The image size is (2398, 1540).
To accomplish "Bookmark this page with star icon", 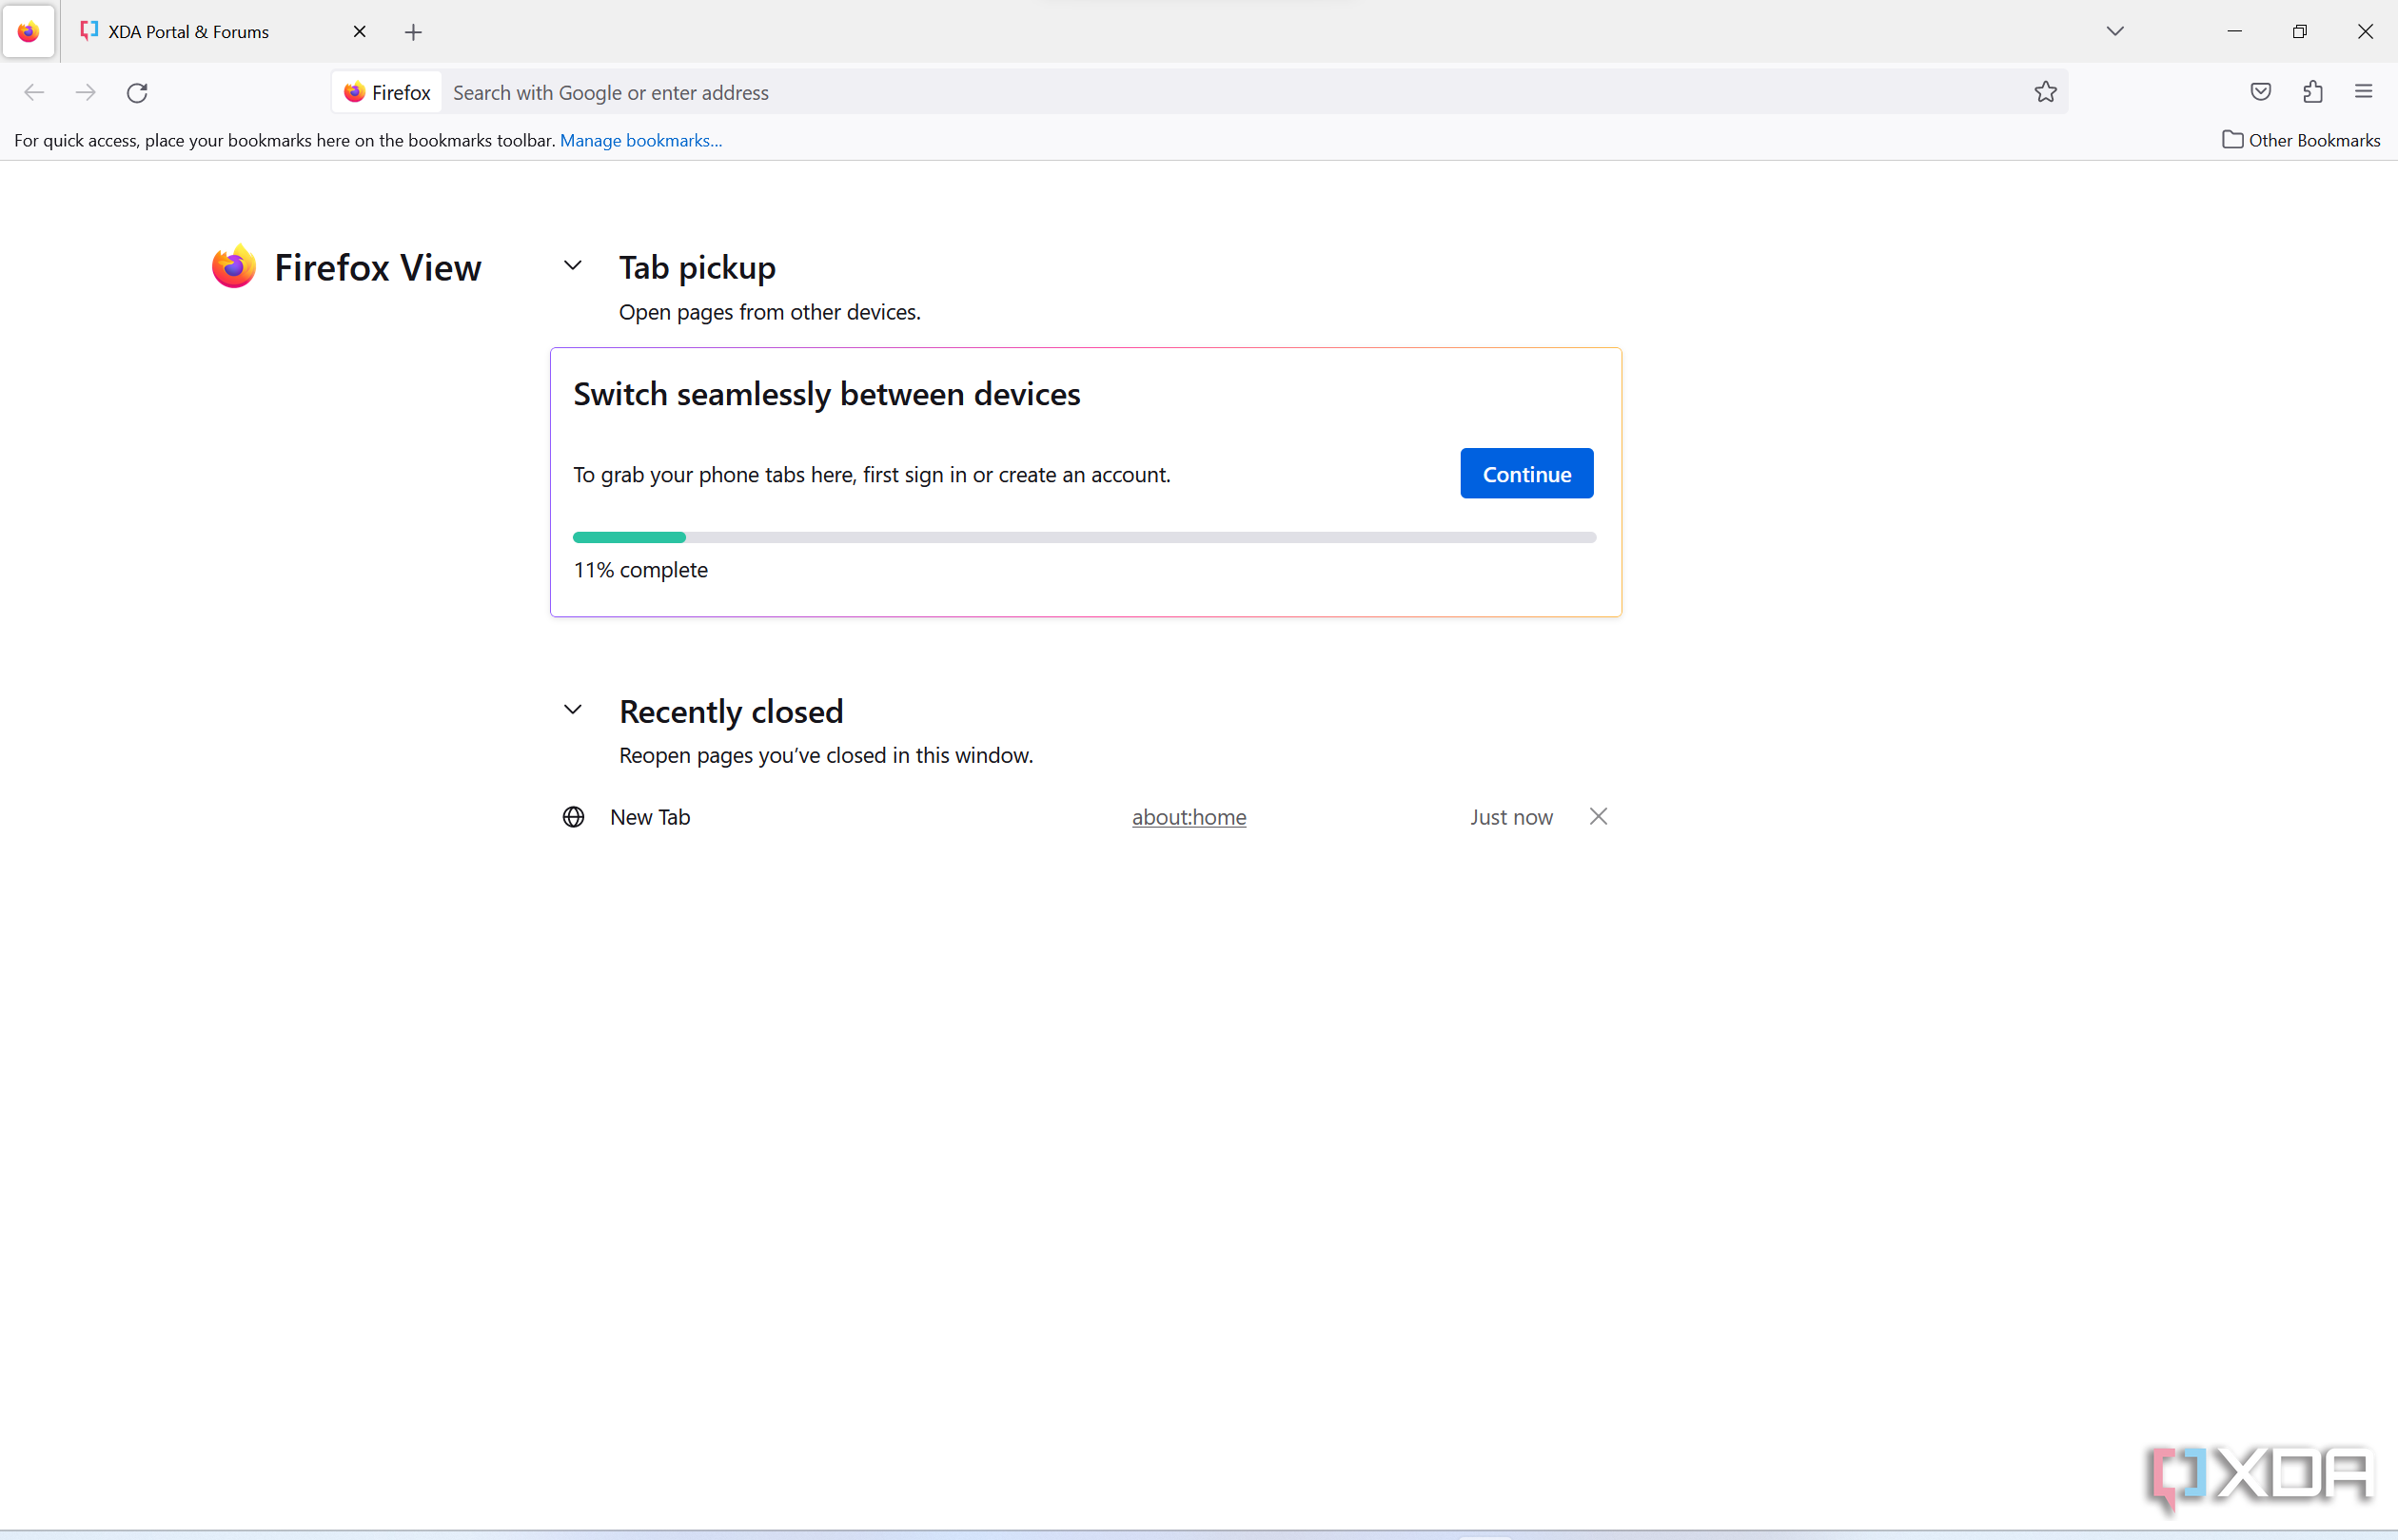I will (2045, 93).
